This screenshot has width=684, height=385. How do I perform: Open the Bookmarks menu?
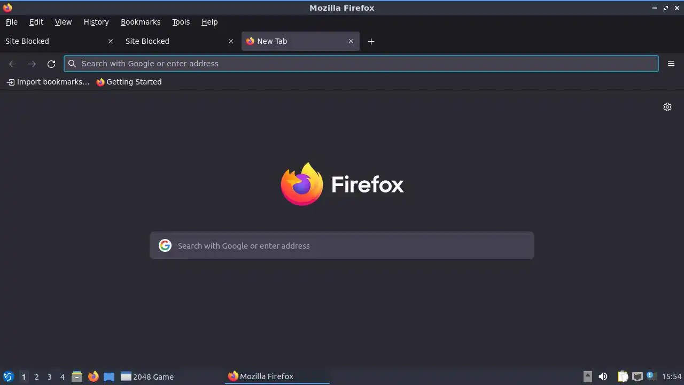click(x=141, y=22)
